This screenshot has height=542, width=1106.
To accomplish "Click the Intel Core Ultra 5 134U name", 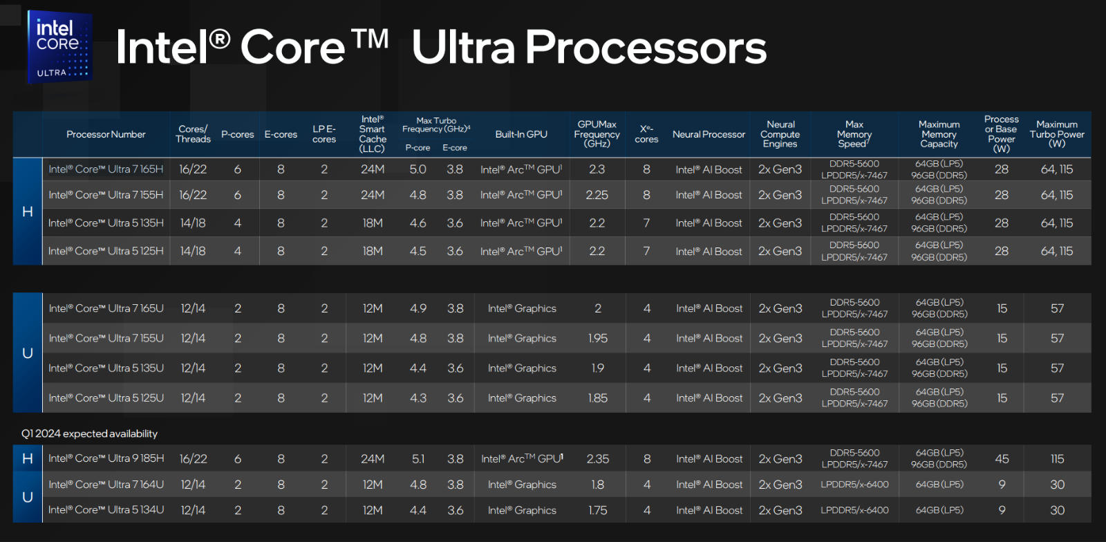I will (x=106, y=510).
